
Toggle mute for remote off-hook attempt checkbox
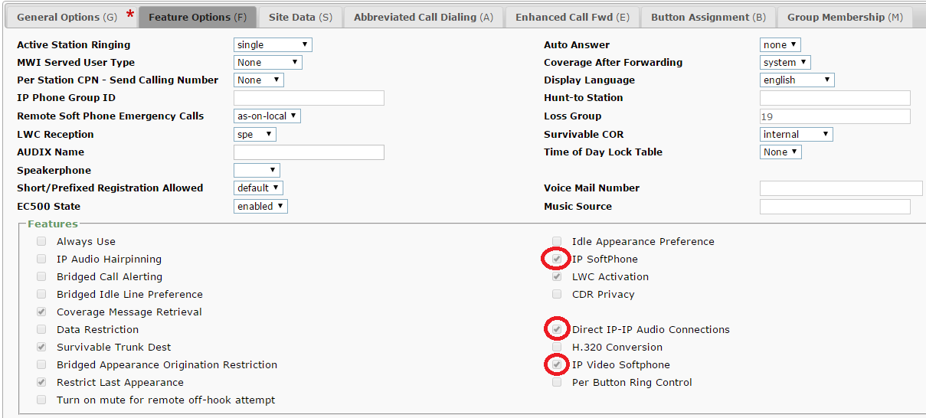41,400
